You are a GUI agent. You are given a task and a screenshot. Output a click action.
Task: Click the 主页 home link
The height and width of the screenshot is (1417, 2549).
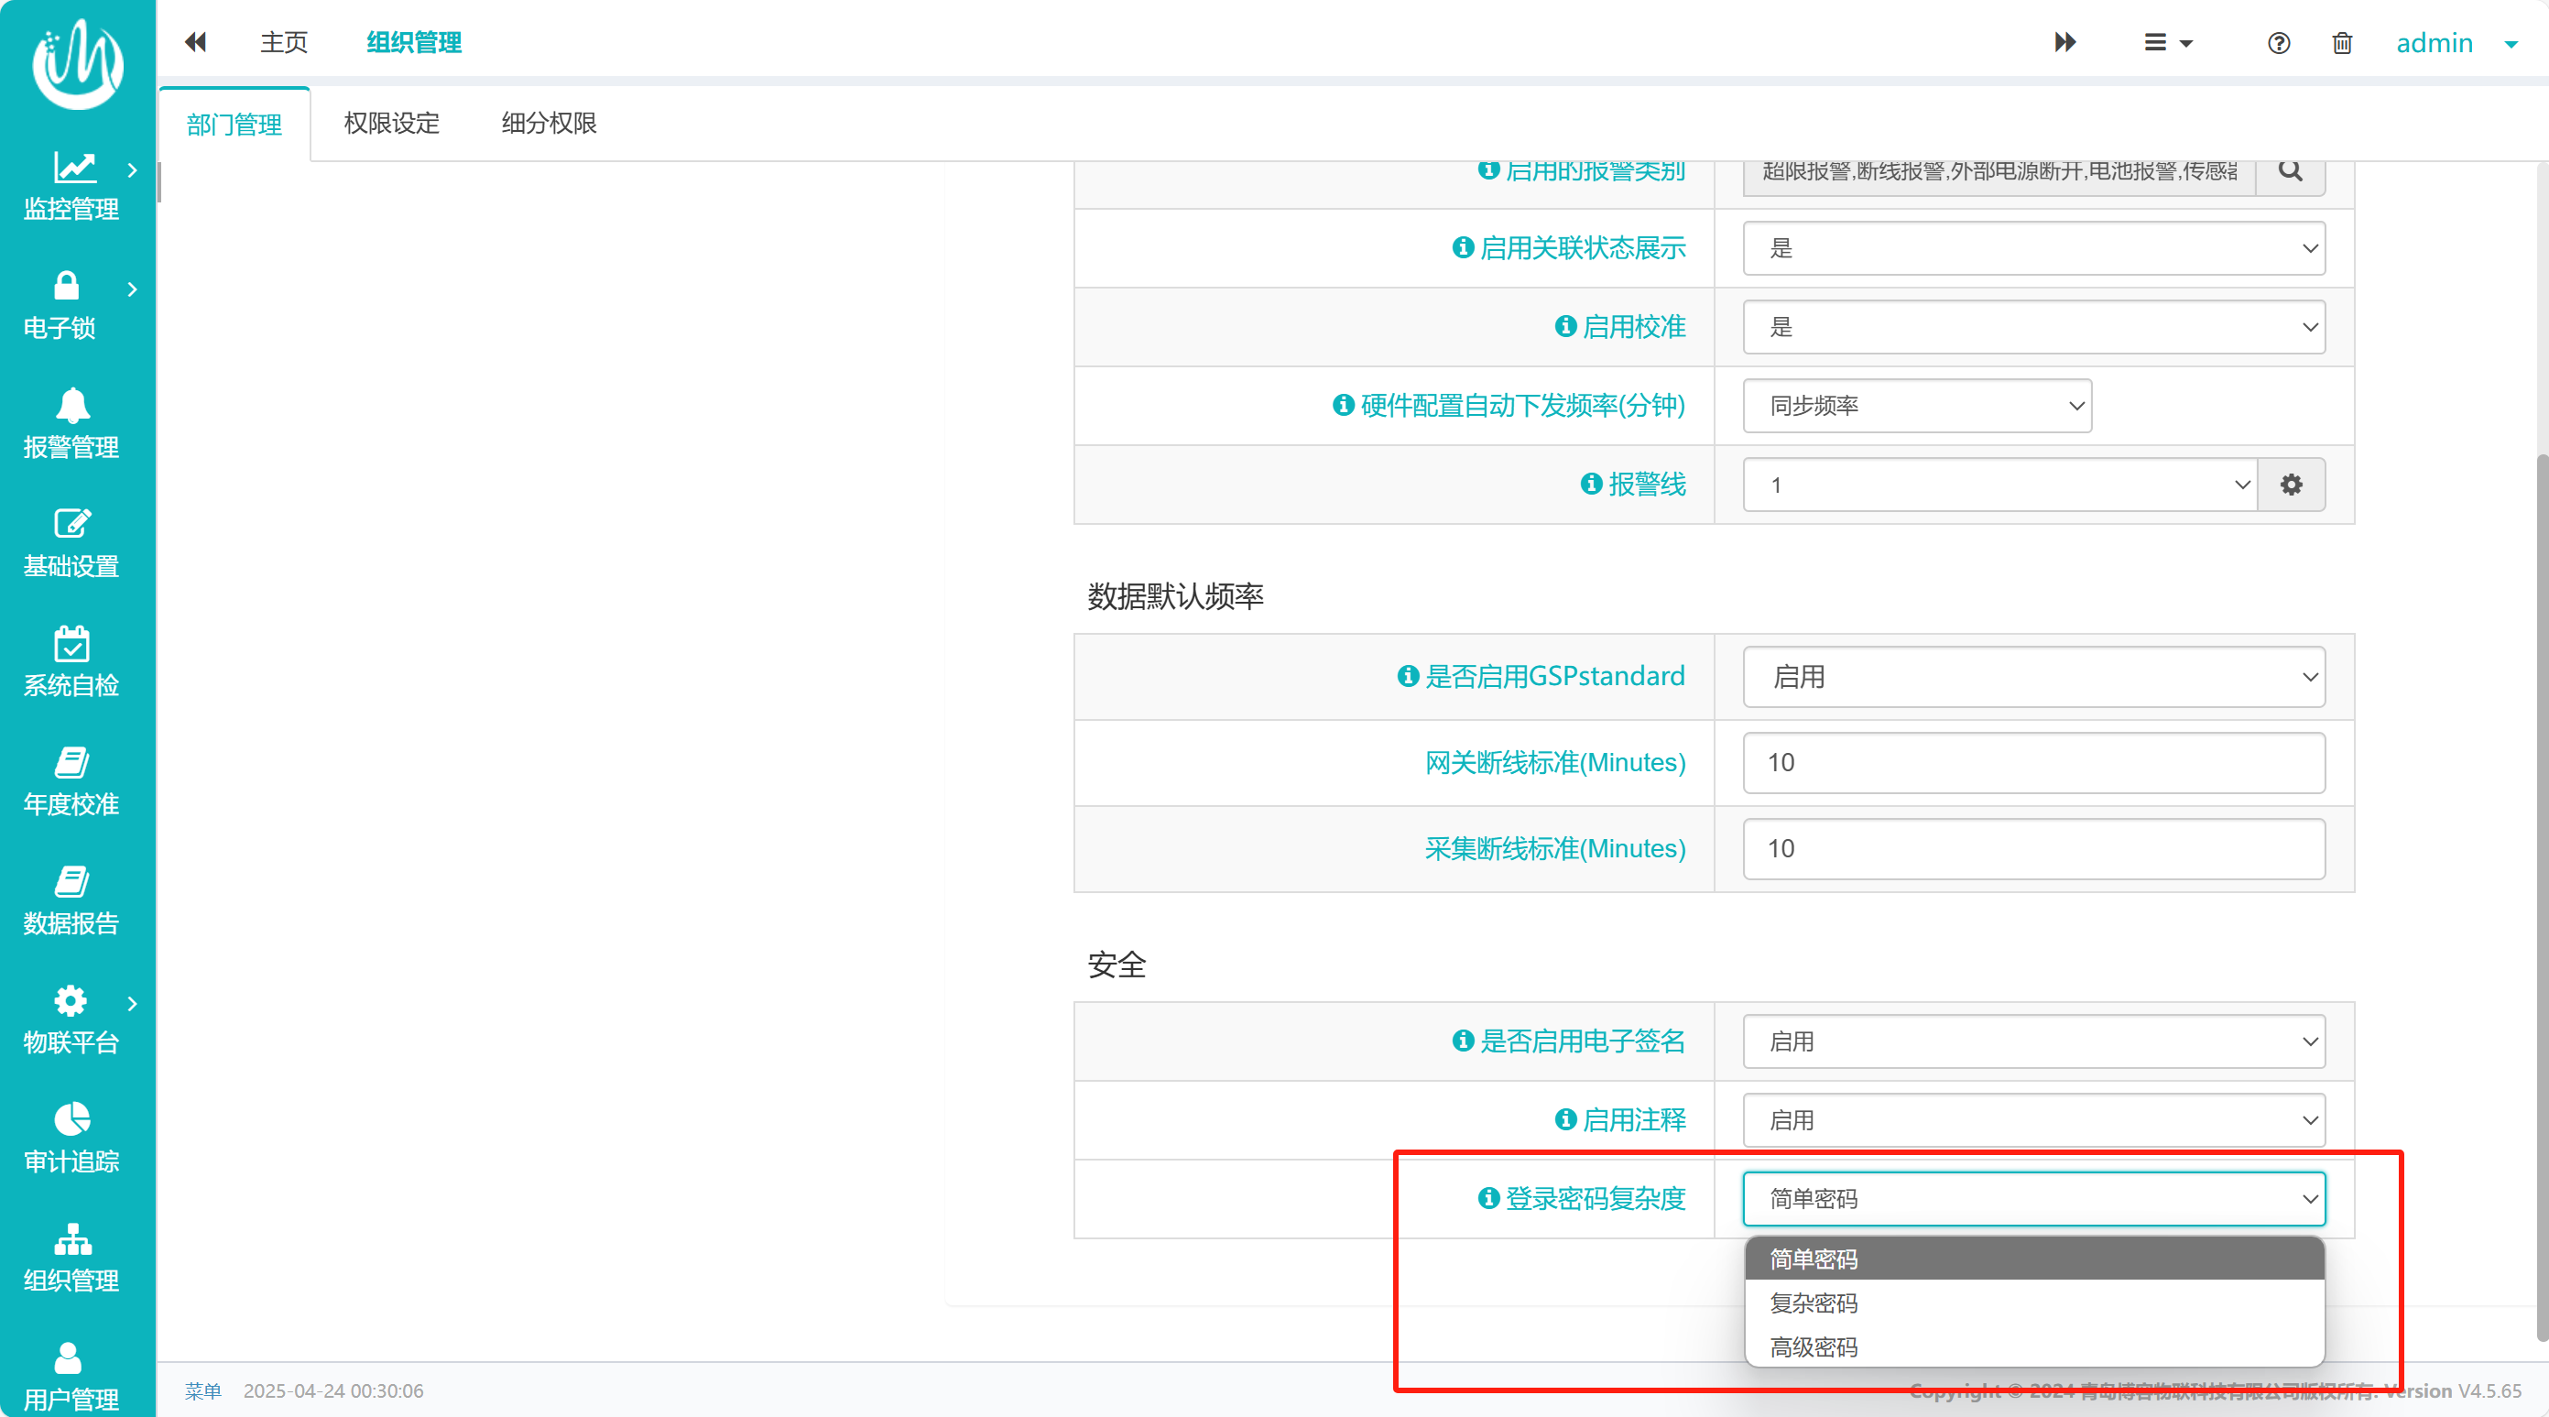[283, 42]
